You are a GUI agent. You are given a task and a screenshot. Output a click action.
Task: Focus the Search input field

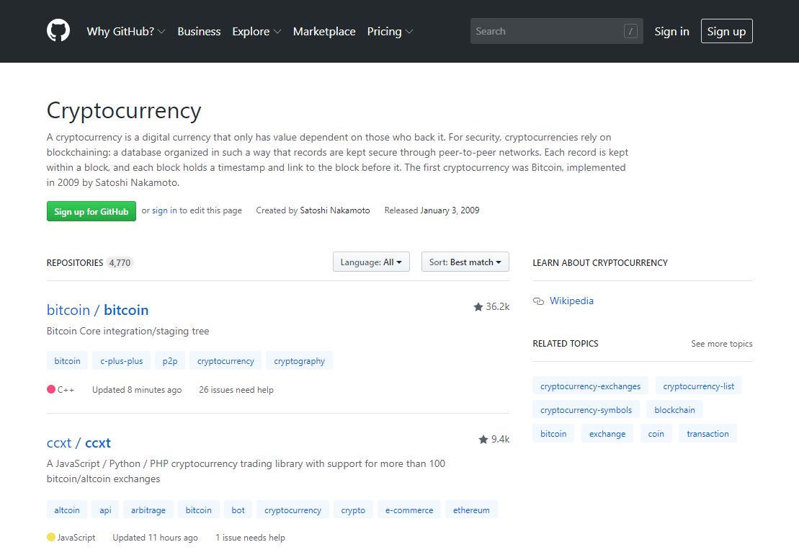point(556,31)
